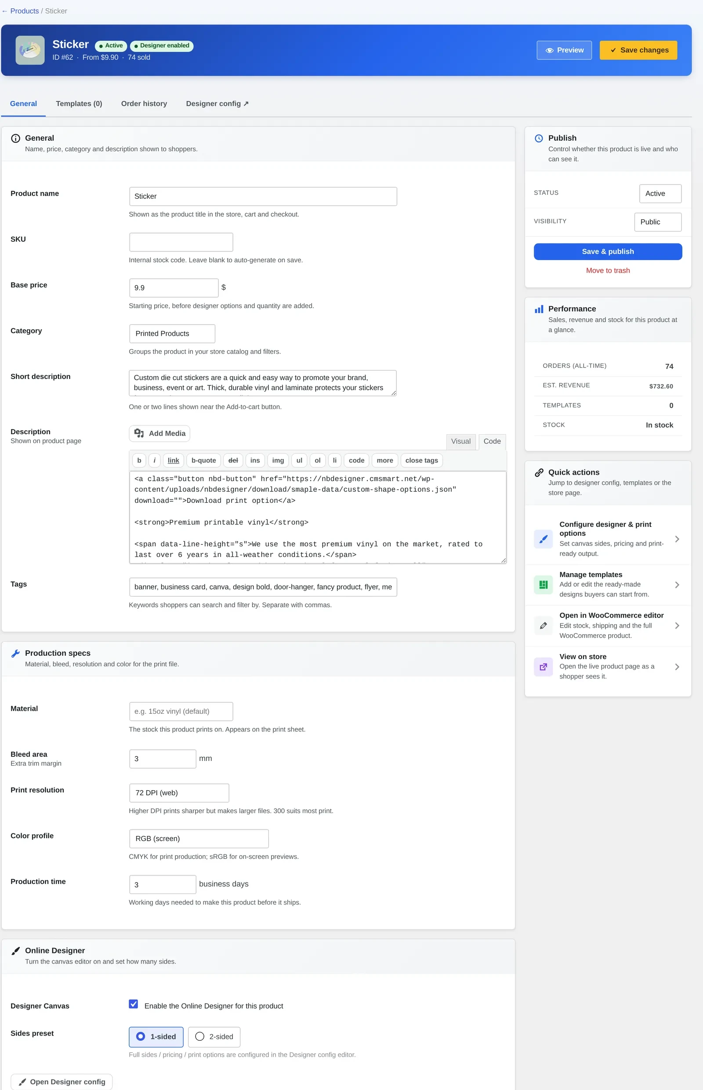Click the Open Designer config button

[62, 1082]
